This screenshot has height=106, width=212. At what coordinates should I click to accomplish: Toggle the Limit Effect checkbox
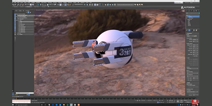[193, 56]
